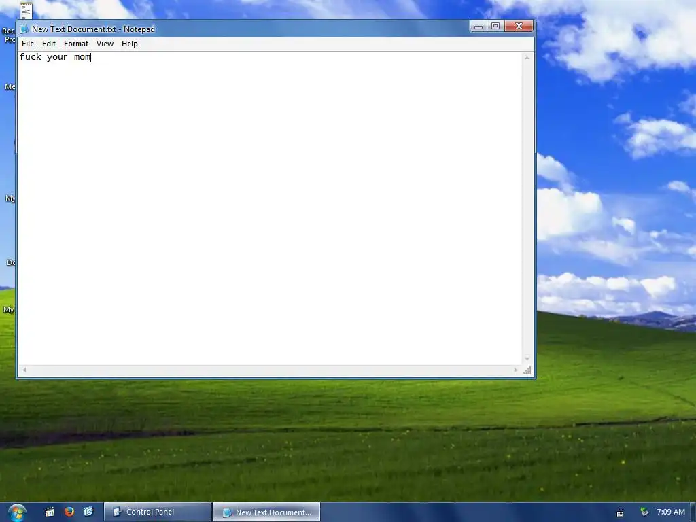The width and height of the screenshot is (696, 522).
Task: Open the View menu
Action: [105, 43]
